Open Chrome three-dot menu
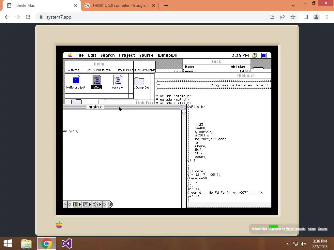The width and height of the screenshot is (334, 250). (x=327, y=17)
